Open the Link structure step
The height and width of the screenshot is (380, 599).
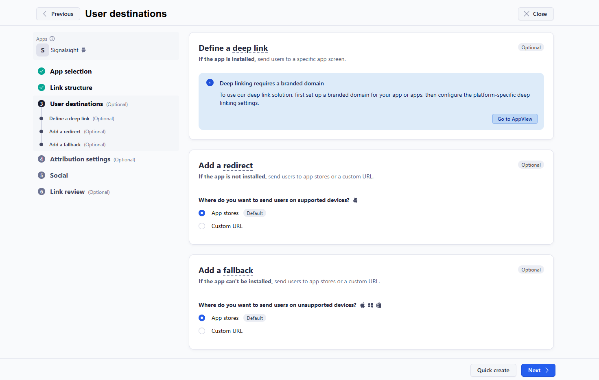[x=71, y=87]
